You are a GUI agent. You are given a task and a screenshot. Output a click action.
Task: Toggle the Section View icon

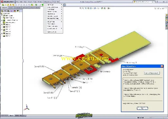[88, 8]
